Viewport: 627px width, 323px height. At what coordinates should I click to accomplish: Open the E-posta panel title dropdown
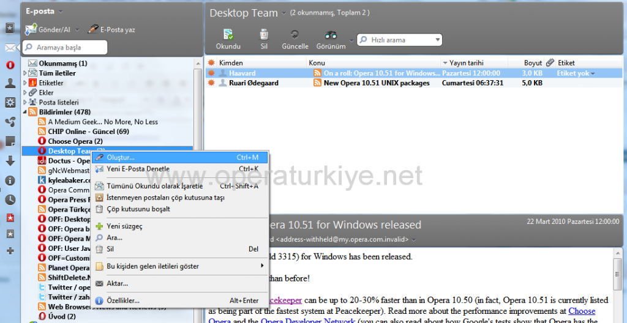pos(61,12)
